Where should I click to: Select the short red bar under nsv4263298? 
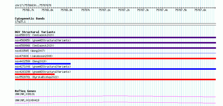[35, 74]
